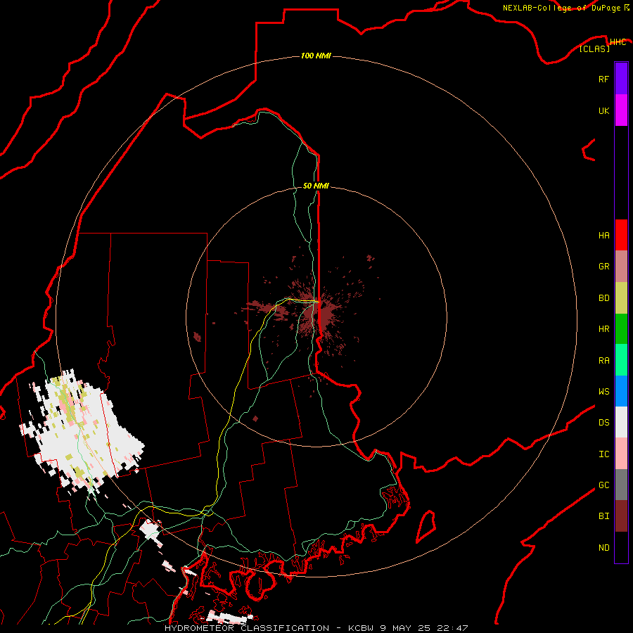Click the HA legend label

603,235
